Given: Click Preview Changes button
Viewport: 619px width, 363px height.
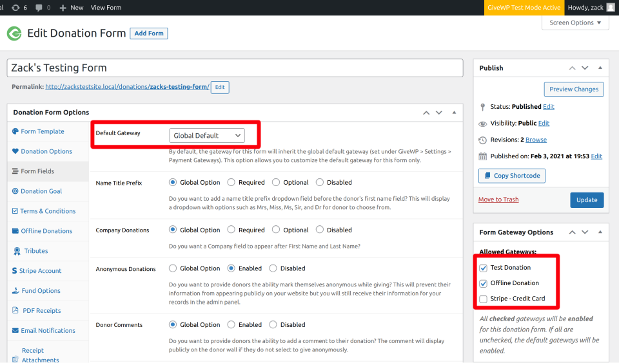Looking at the screenshot, I should click(x=574, y=89).
